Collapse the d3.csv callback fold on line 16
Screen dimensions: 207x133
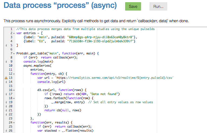tap(14, 90)
